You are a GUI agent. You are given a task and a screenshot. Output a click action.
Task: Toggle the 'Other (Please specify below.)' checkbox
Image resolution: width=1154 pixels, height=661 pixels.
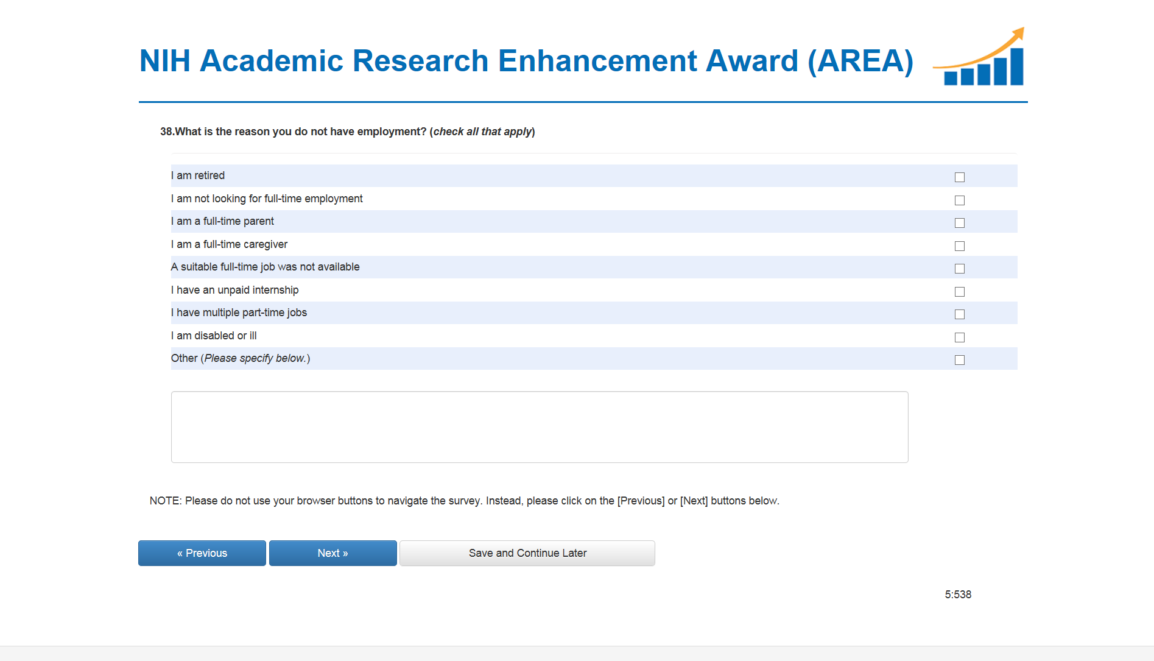pos(960,360)
